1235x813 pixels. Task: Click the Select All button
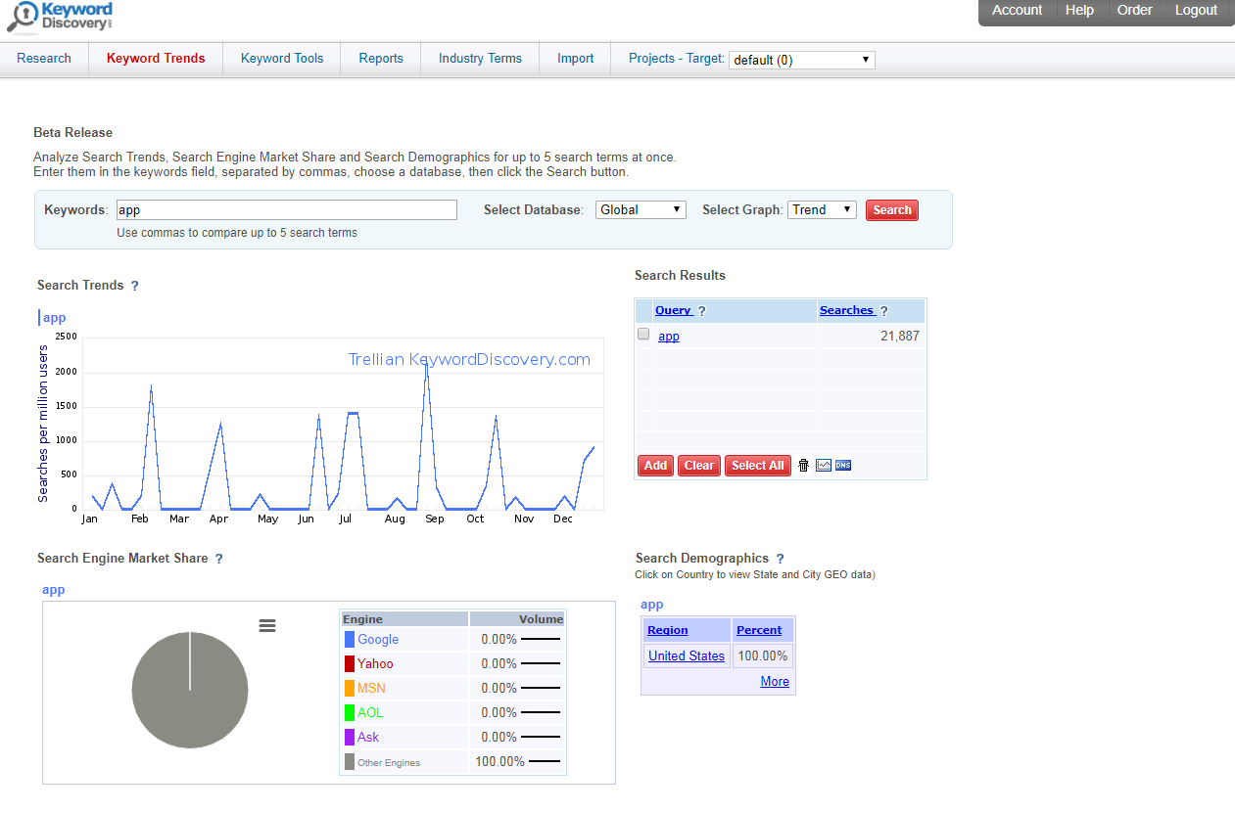click(757, 466)
